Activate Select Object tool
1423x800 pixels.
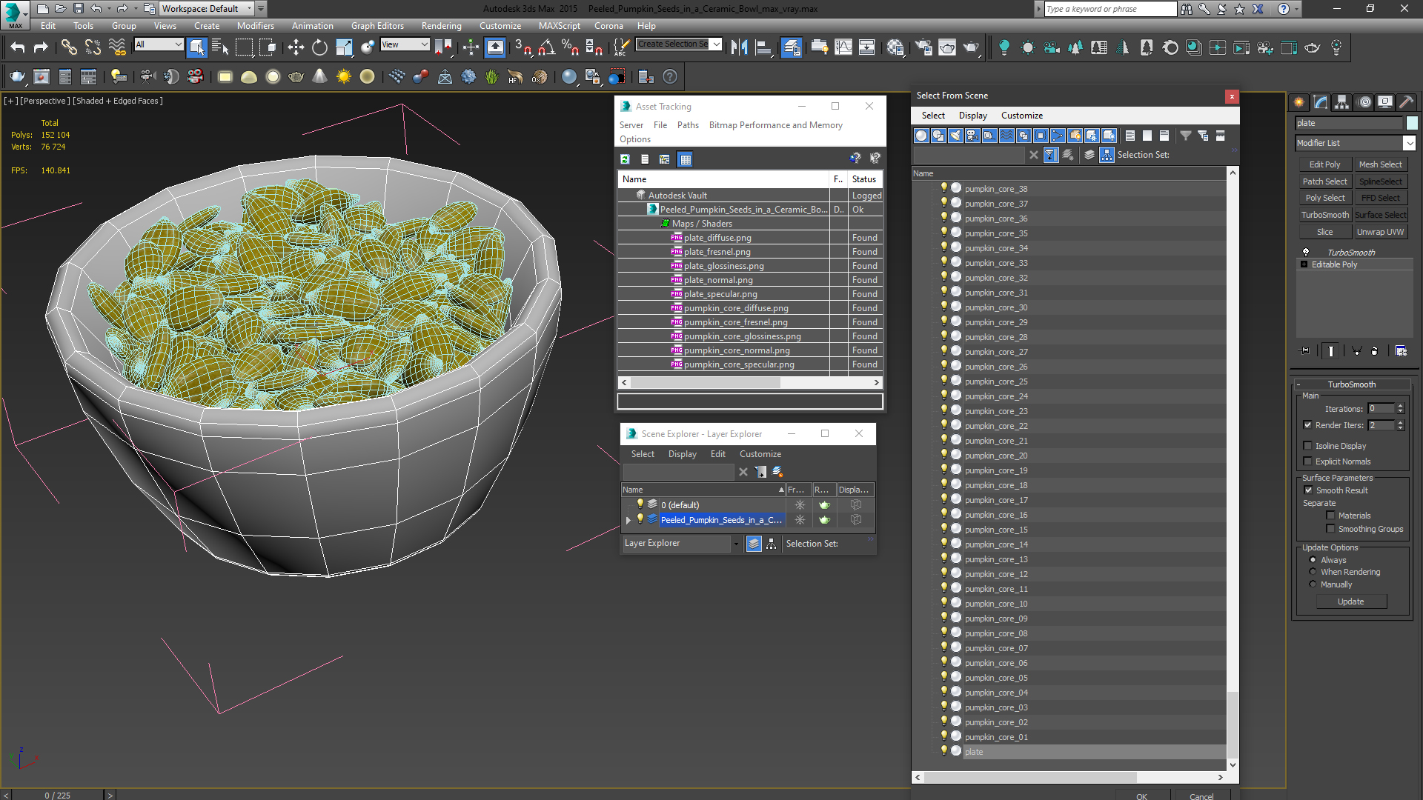[x=196, y=47]
